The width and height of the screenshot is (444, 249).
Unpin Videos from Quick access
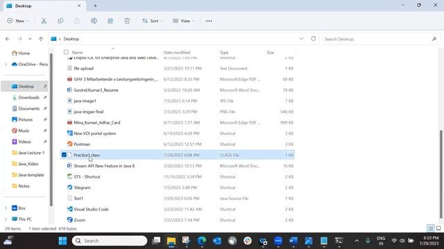tap(45, 142)
